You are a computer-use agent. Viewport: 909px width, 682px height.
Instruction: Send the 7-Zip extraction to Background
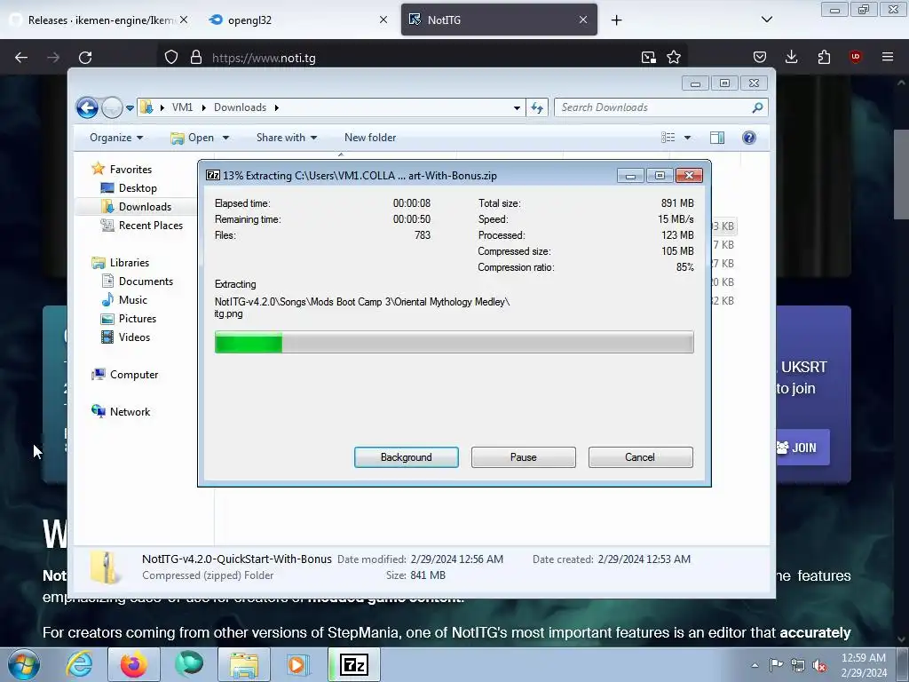point(406,457)
